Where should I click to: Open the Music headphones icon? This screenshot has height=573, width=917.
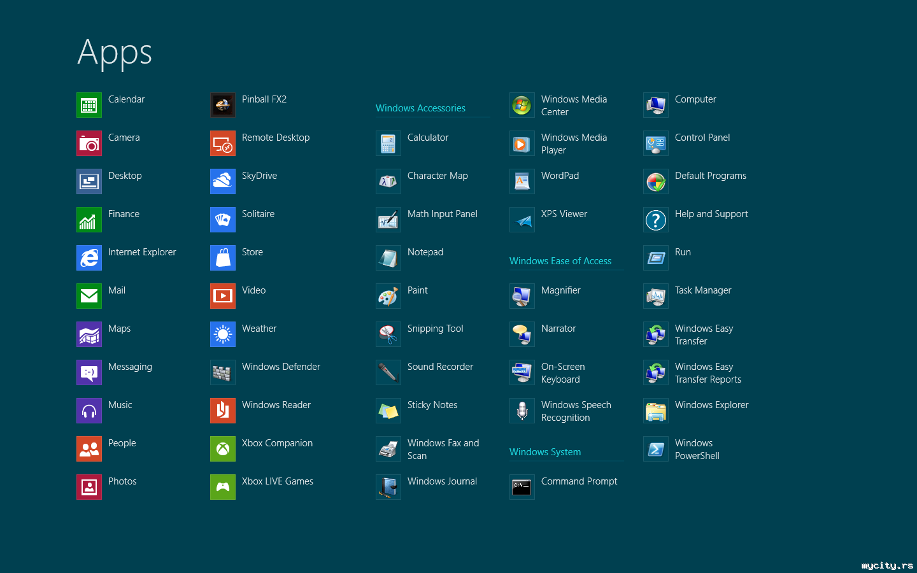[x=89, y=411]
